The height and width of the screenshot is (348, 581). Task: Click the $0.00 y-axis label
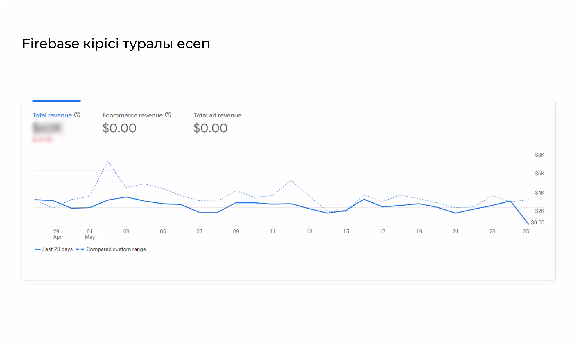[537, 222]
